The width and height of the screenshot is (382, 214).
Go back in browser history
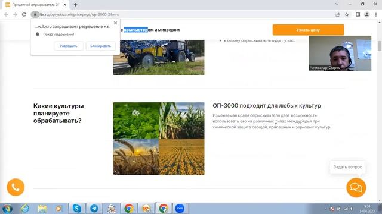click(x=6, y=14)
